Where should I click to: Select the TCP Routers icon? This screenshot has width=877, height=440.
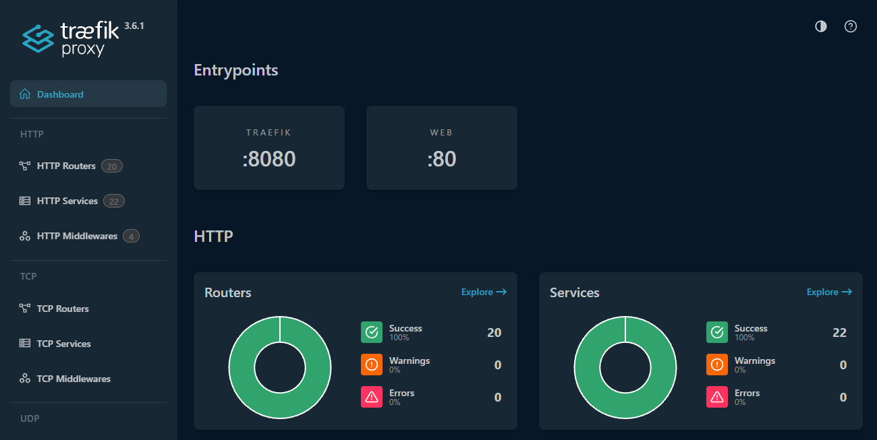25,308
